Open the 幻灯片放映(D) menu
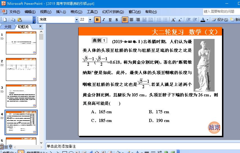Screen dimensions: 240x153 [x=113, y=12]
